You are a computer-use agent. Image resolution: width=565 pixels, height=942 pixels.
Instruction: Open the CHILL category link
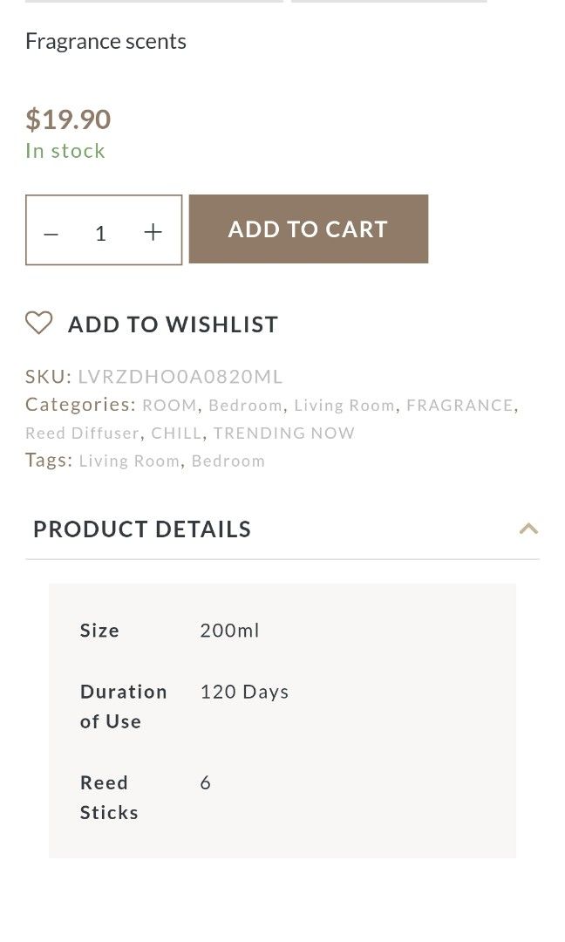pyautogui.click(x=176, y=433)
